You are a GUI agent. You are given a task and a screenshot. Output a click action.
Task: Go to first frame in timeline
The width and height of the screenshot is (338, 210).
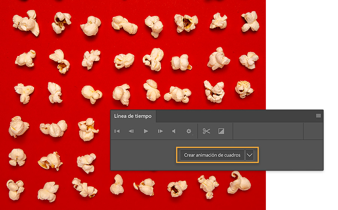tap(117, 131)
